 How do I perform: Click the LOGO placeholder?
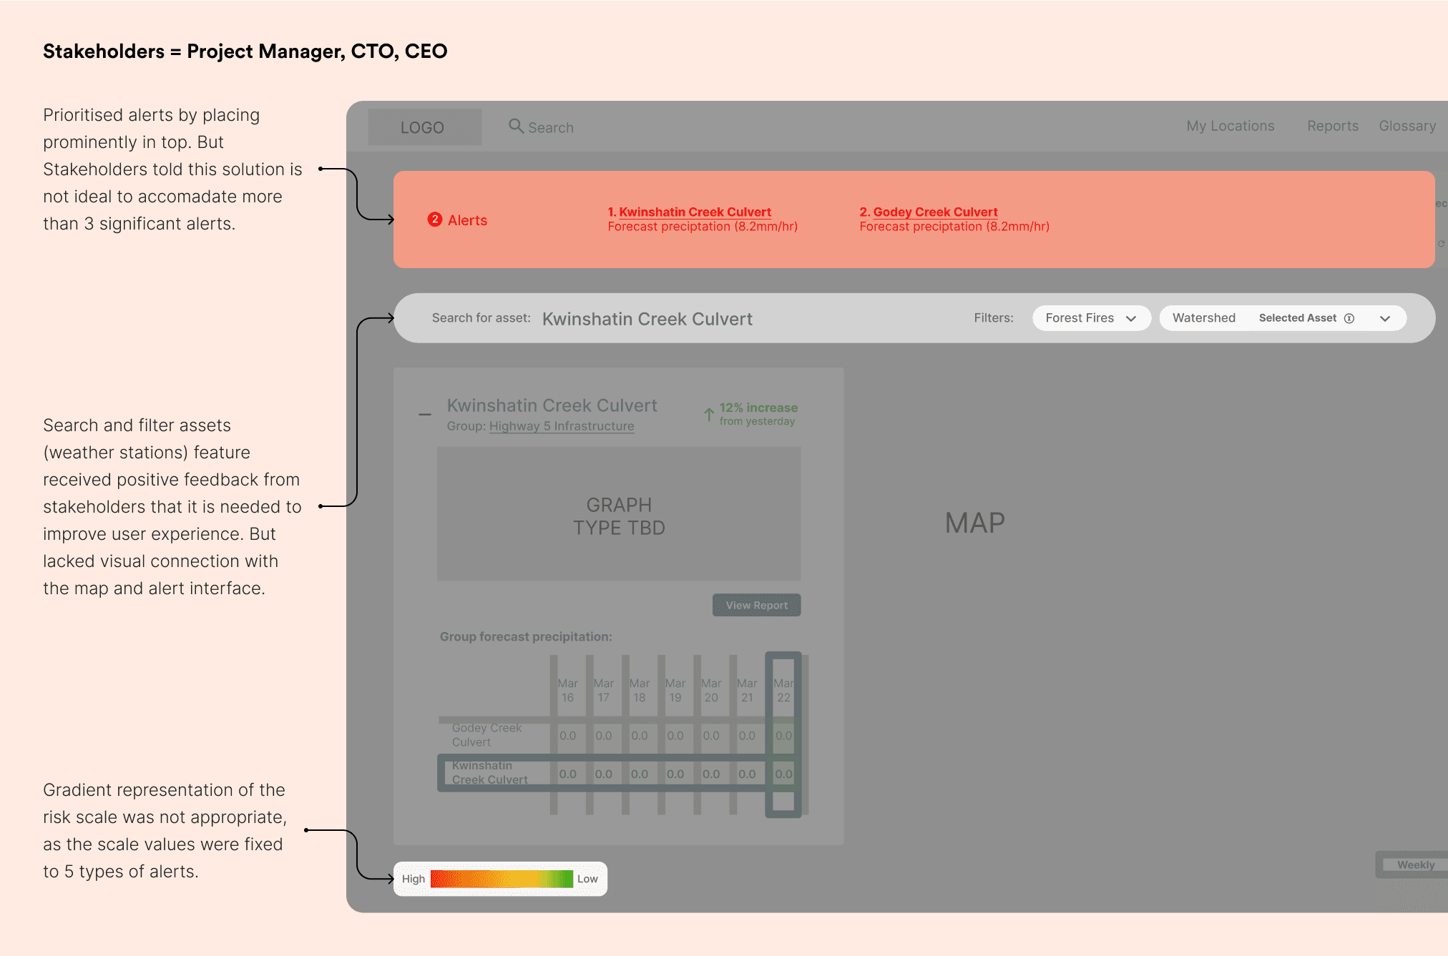424,127
